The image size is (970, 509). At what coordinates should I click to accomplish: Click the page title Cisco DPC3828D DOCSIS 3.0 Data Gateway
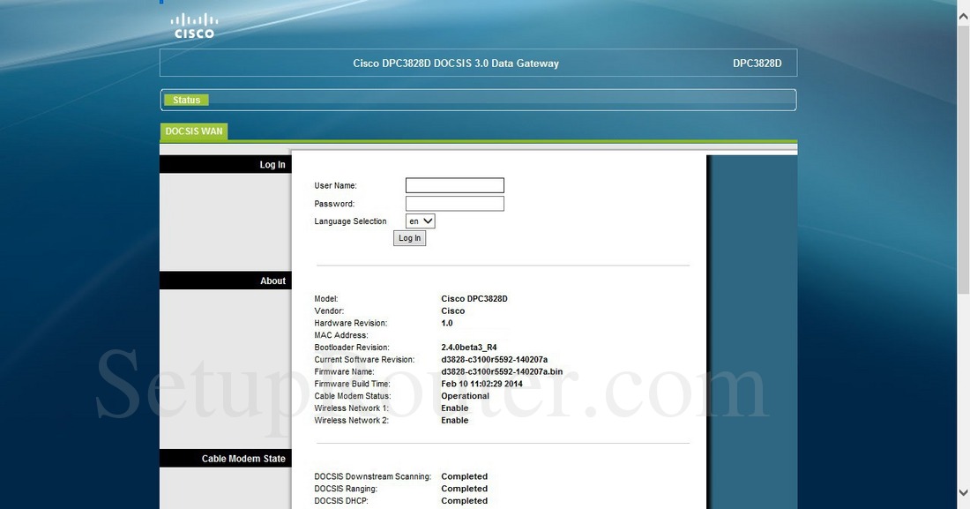pos(456,64)
